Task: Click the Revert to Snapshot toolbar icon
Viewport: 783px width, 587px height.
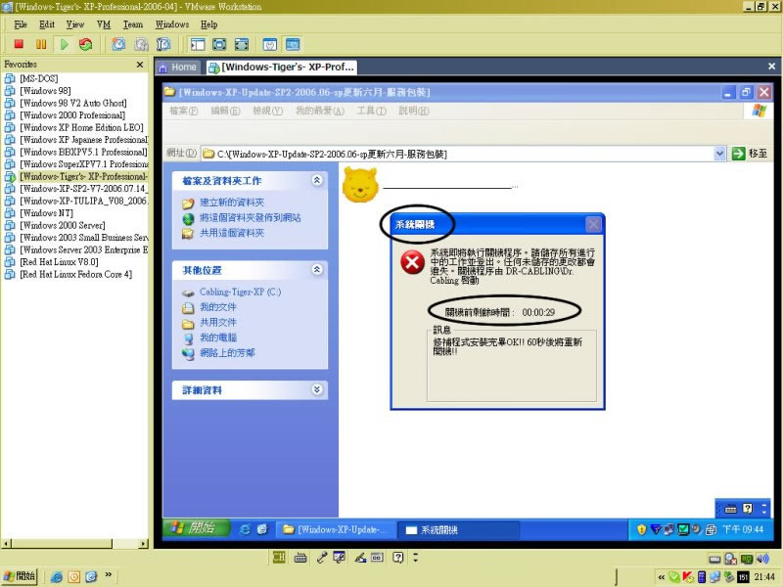Action: coord(141,44)
